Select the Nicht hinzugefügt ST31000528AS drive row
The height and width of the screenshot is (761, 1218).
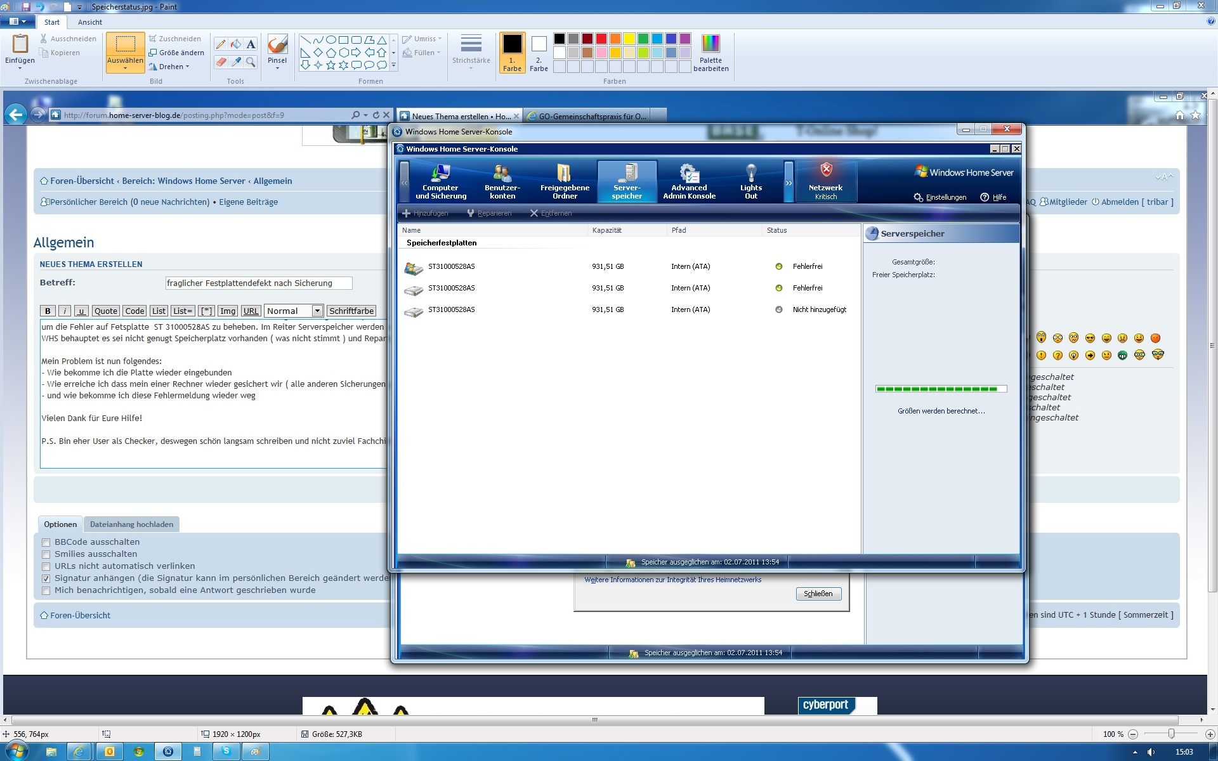coord(628,310)
